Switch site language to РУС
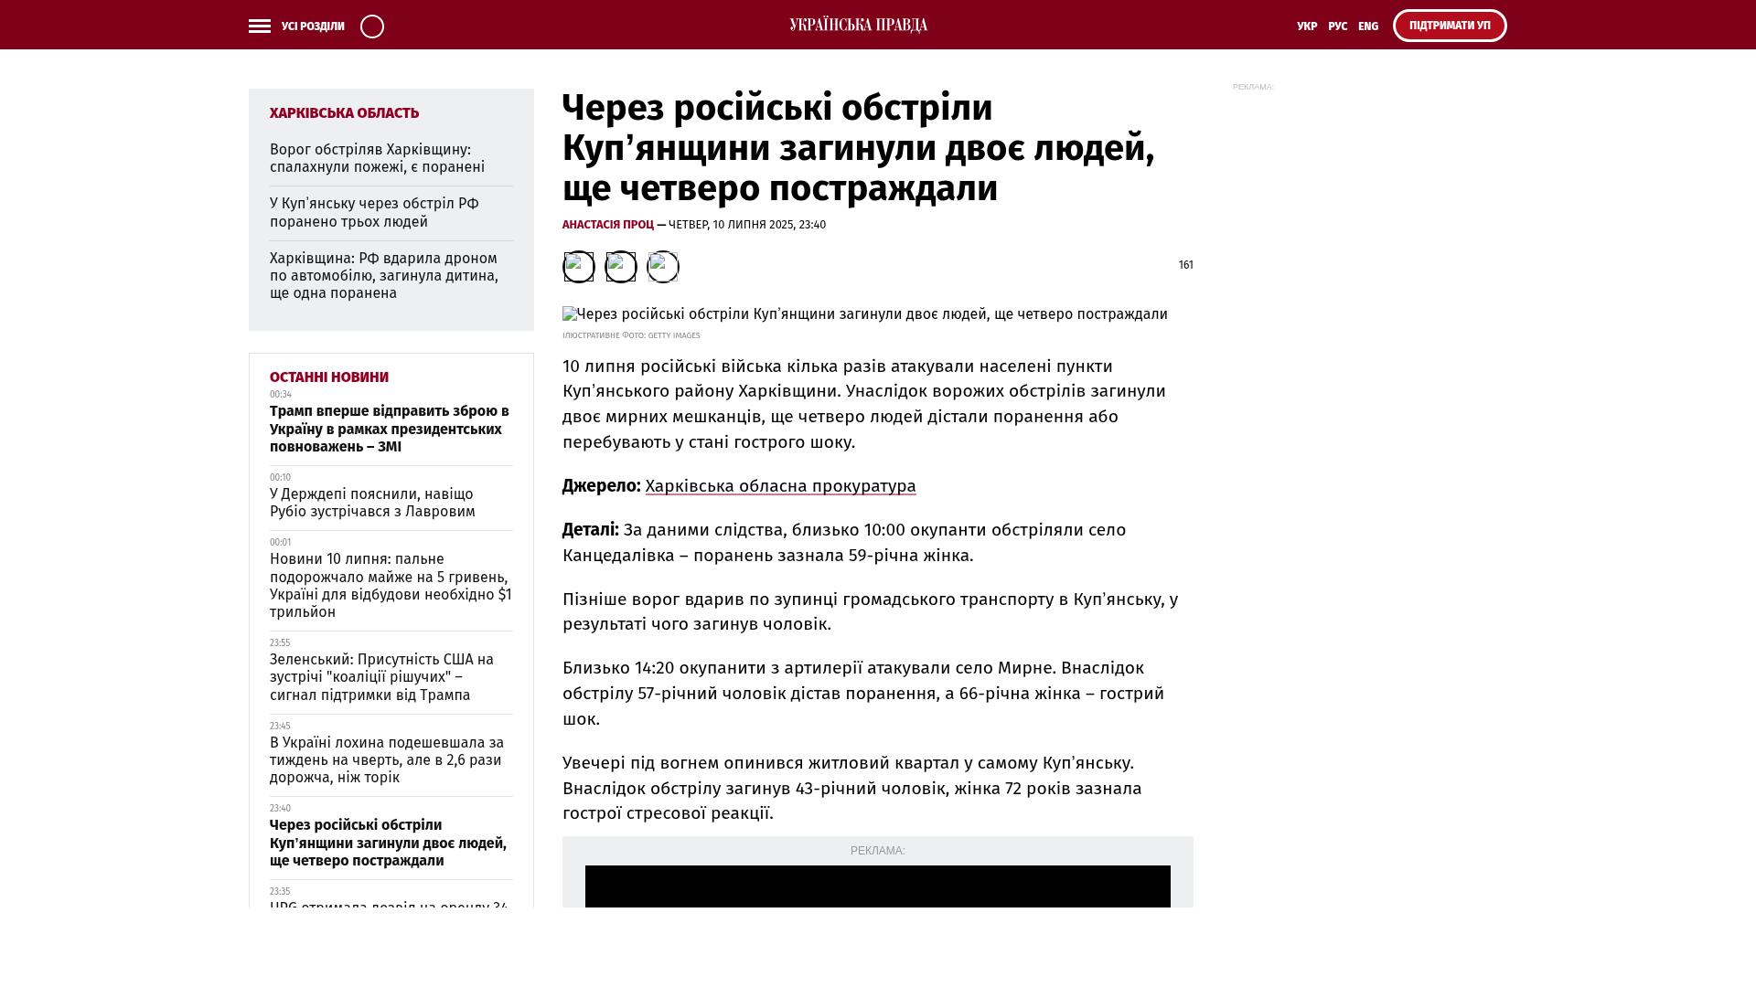Screen dimensions: 1756x987 [1337, 27]
